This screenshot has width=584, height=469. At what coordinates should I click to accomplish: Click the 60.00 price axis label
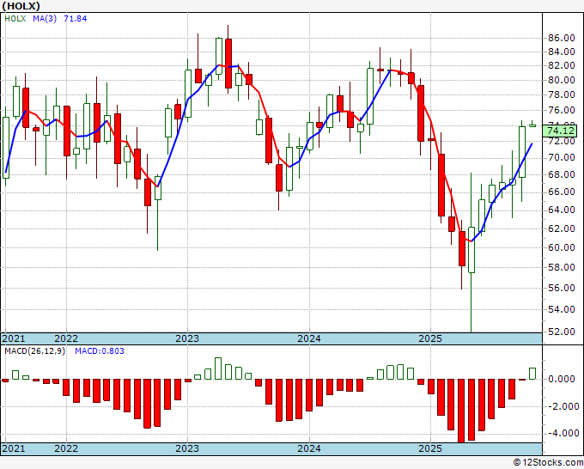point(562,247)
